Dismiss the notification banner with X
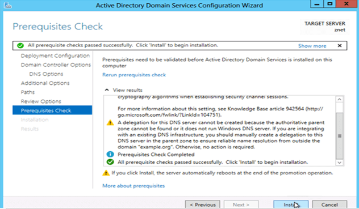 click(340, 46)
